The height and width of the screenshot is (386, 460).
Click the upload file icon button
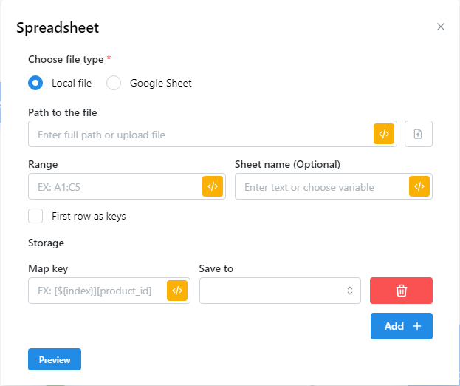click(418, 134)
